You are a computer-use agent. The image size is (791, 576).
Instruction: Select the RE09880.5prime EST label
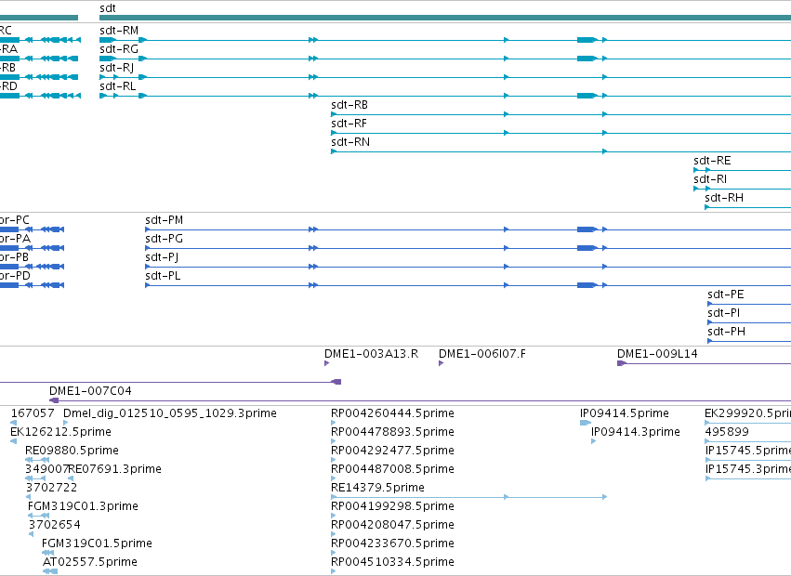pos(73,451)
